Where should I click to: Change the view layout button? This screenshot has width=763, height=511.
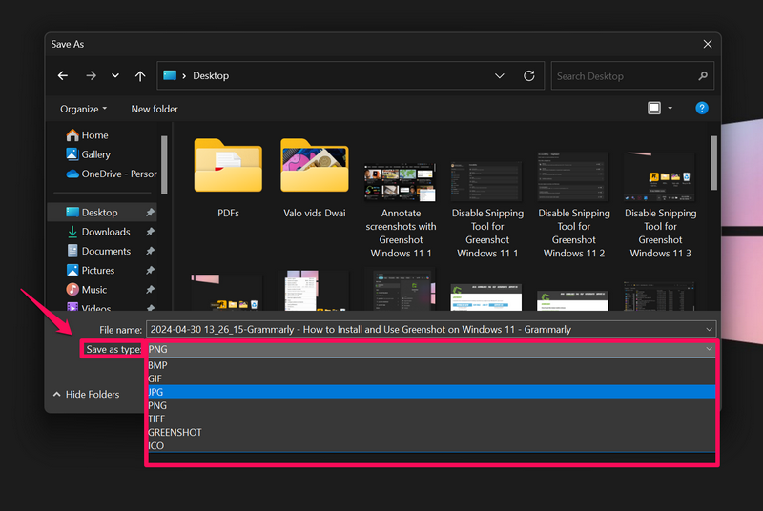(x=654, y=109)
